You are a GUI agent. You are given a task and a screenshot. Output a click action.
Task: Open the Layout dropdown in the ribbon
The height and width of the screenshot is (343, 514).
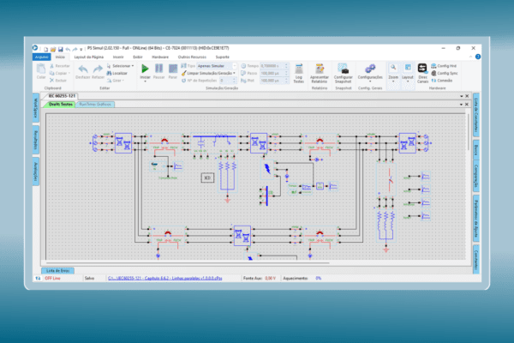[x=408, y=73]
